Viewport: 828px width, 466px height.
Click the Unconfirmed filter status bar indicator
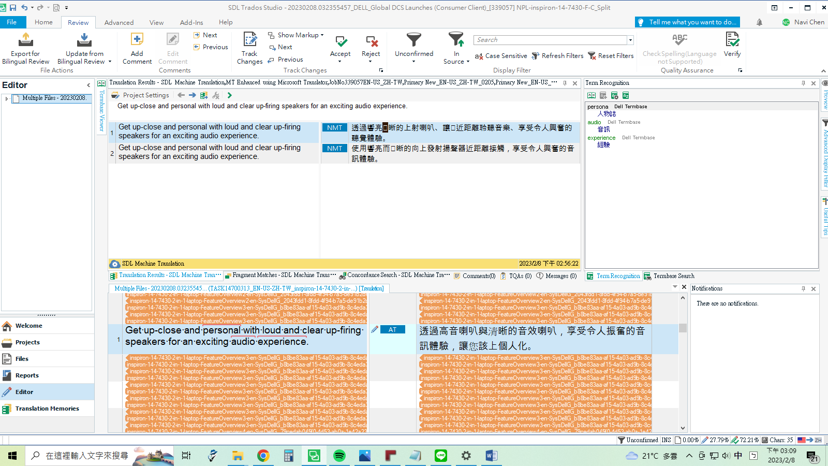coord(638,440)
